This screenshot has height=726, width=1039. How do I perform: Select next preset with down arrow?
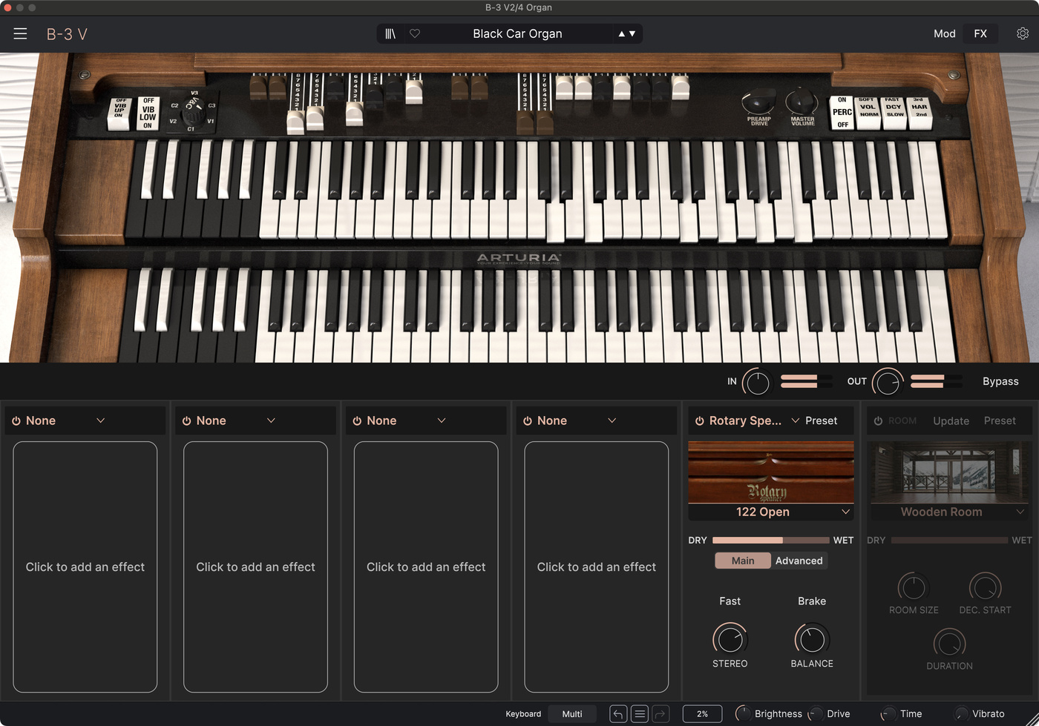(x=632, y=33)
